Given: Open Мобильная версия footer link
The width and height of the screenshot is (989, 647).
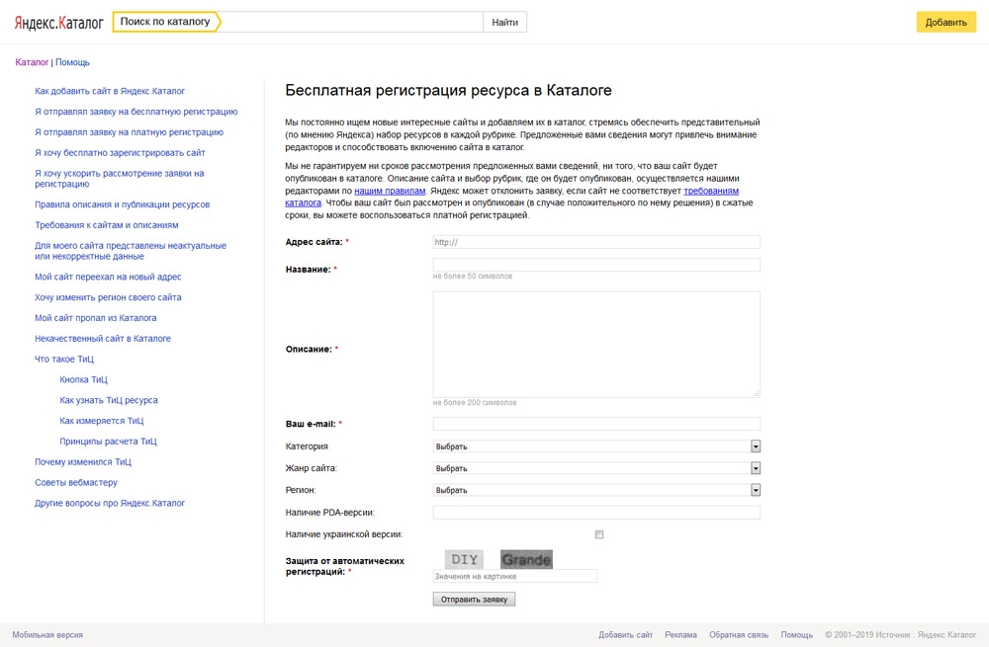Looking at the screenshot, I should [x=47, y=635].
